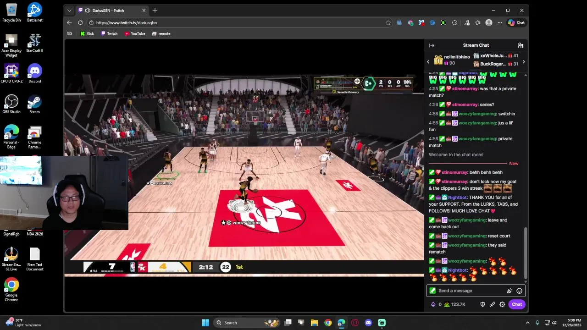Close the DariusGBN - Twitch tab
587x330 pixels.
click(144, 10)
